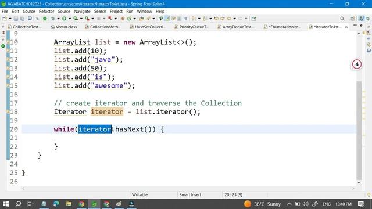The width and height of the screenshot is (372, 209).
Task: Click the Back navigation arrow icon
Action: (229, 19)
